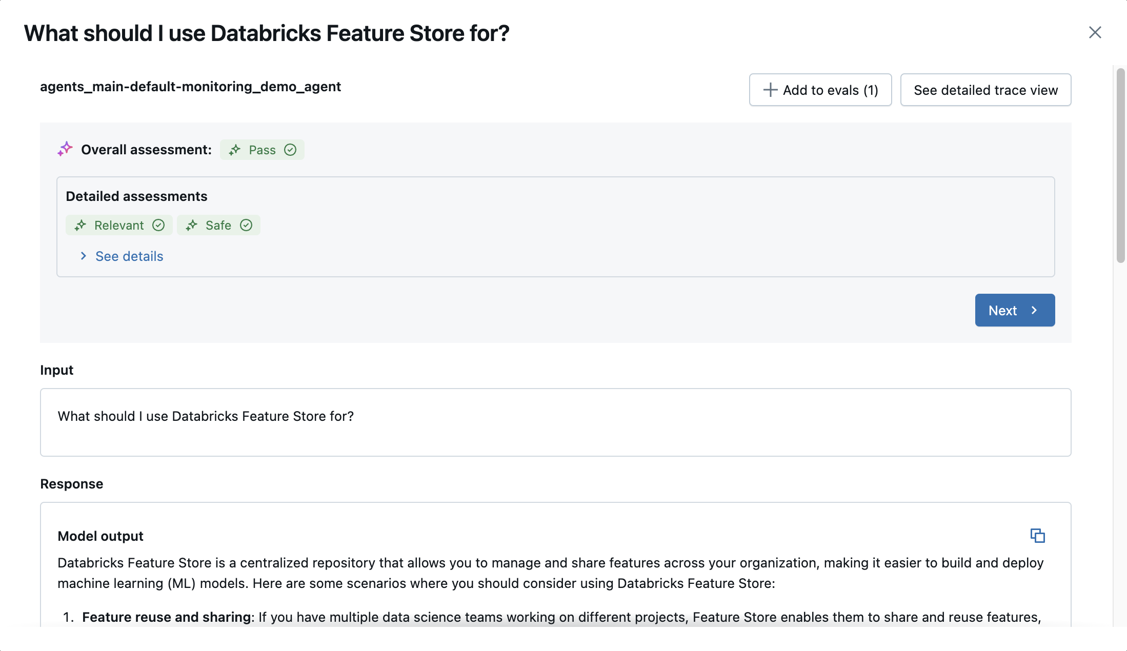The image size is (1127, 651).
Task: Click the Response section heading
Action: (x=72, y=484)
